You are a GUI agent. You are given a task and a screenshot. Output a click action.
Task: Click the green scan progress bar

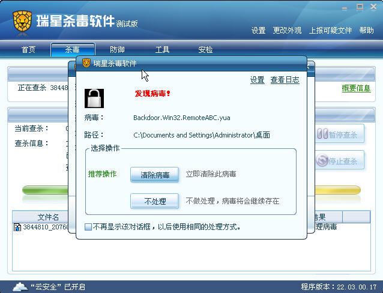[x=45, y=190]
